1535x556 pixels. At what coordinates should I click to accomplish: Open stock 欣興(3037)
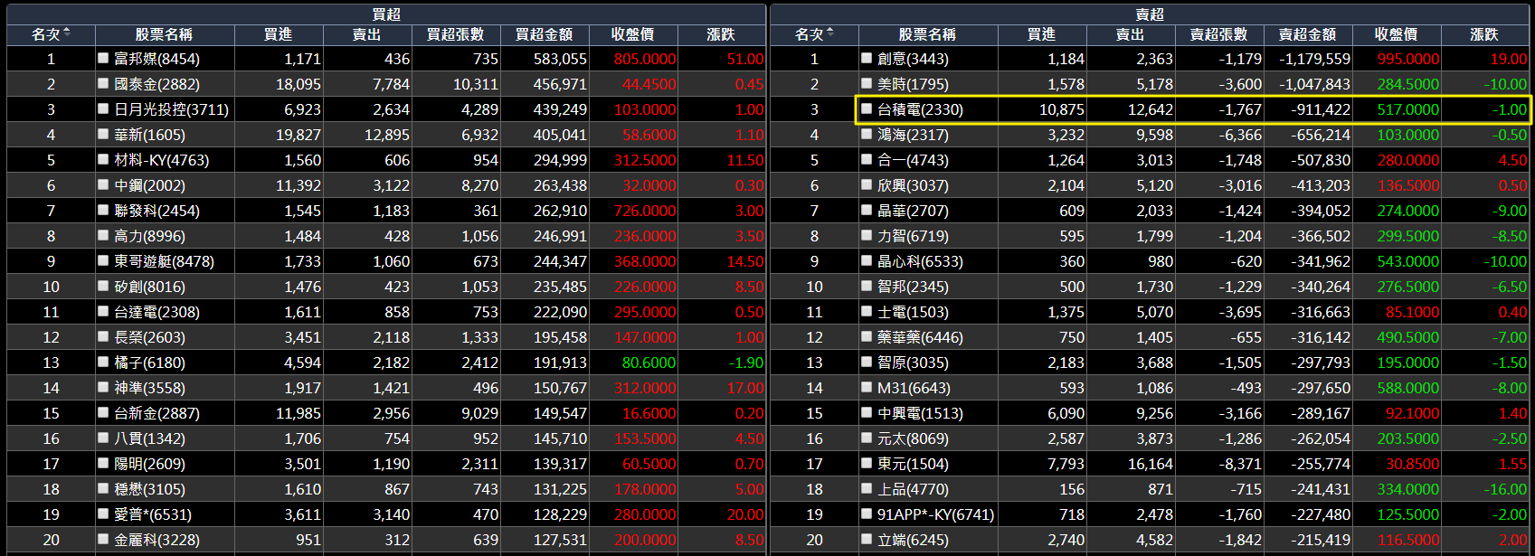tap(914, 185)
